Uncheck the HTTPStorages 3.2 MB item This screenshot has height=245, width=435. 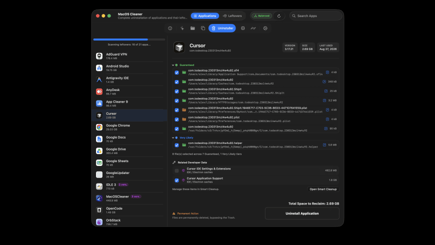pos(176,100)
